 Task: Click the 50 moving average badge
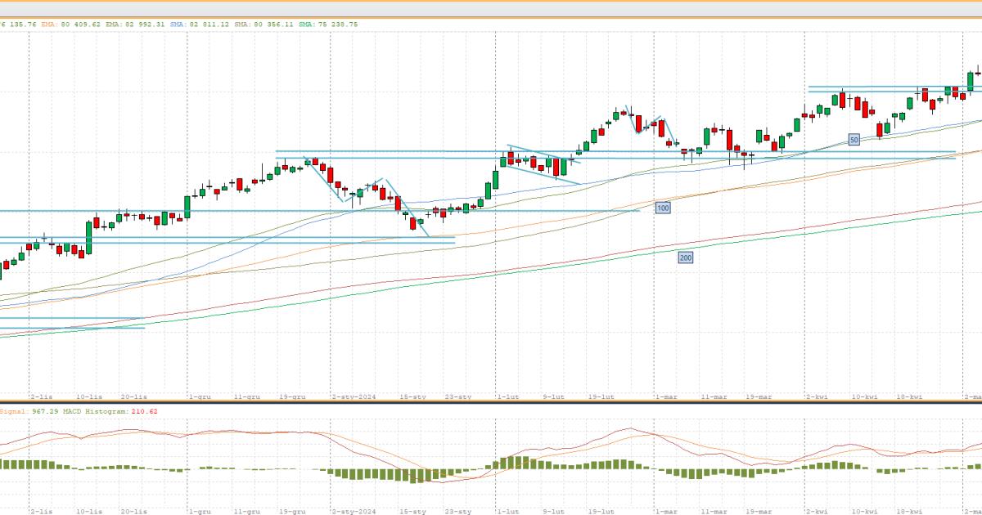point(854,140)
